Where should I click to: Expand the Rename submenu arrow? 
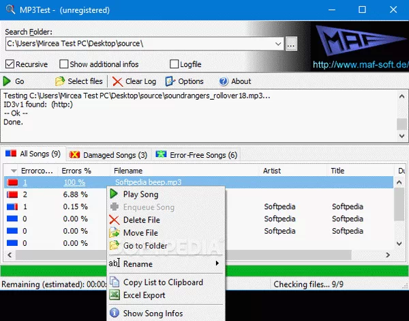pyautogui.click(x=217, y=264)
